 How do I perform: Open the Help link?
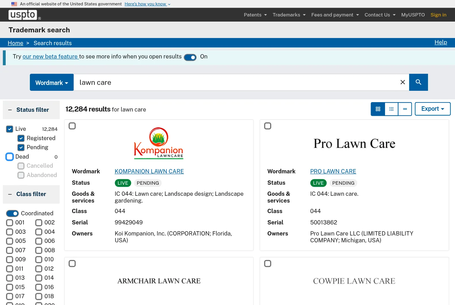441,42
